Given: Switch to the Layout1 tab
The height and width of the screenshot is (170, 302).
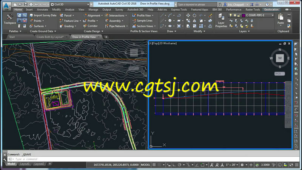Looking at the screenshot, I should click(x=25, y=164).
